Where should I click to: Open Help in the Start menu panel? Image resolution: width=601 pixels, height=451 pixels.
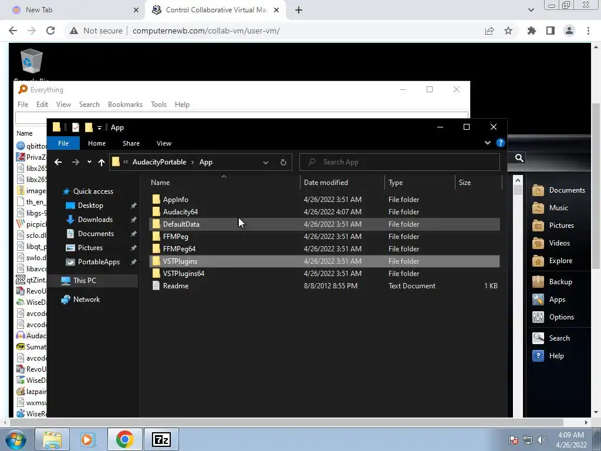pyautogui.click(x=548, y=356)
